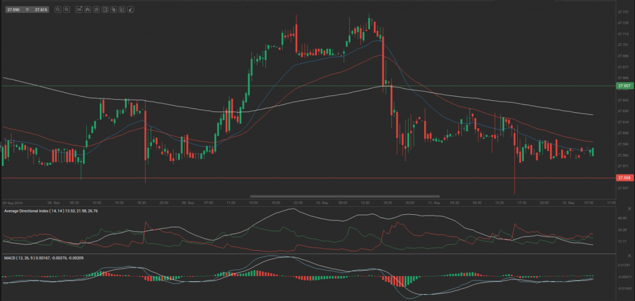Screen dimensions: 635x301
Task: Select the green horizontal line on chart
Action: [x=186, y=86]
